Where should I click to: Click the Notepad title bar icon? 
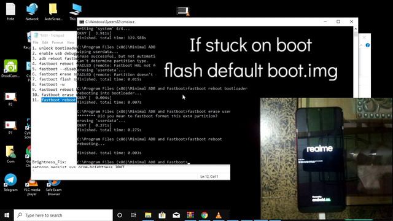coord(36,36)
